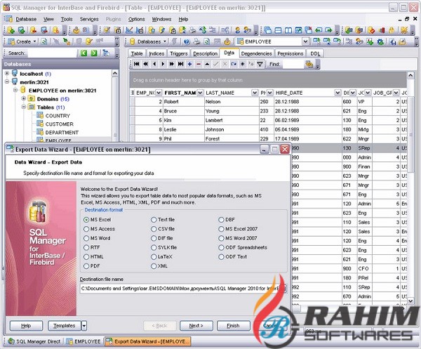421x349 pixels.
Task: Click the lock icon in upper right toolbar
Action: coord(392,30)
